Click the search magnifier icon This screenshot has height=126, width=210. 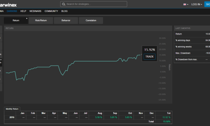click(x=64, y=4)
